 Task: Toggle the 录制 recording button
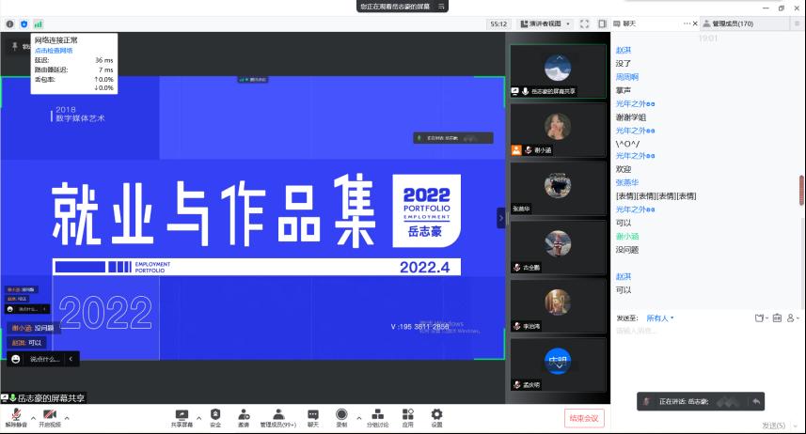coord(341,415)
